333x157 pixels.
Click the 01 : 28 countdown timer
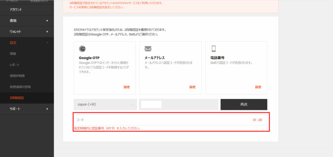258,120
